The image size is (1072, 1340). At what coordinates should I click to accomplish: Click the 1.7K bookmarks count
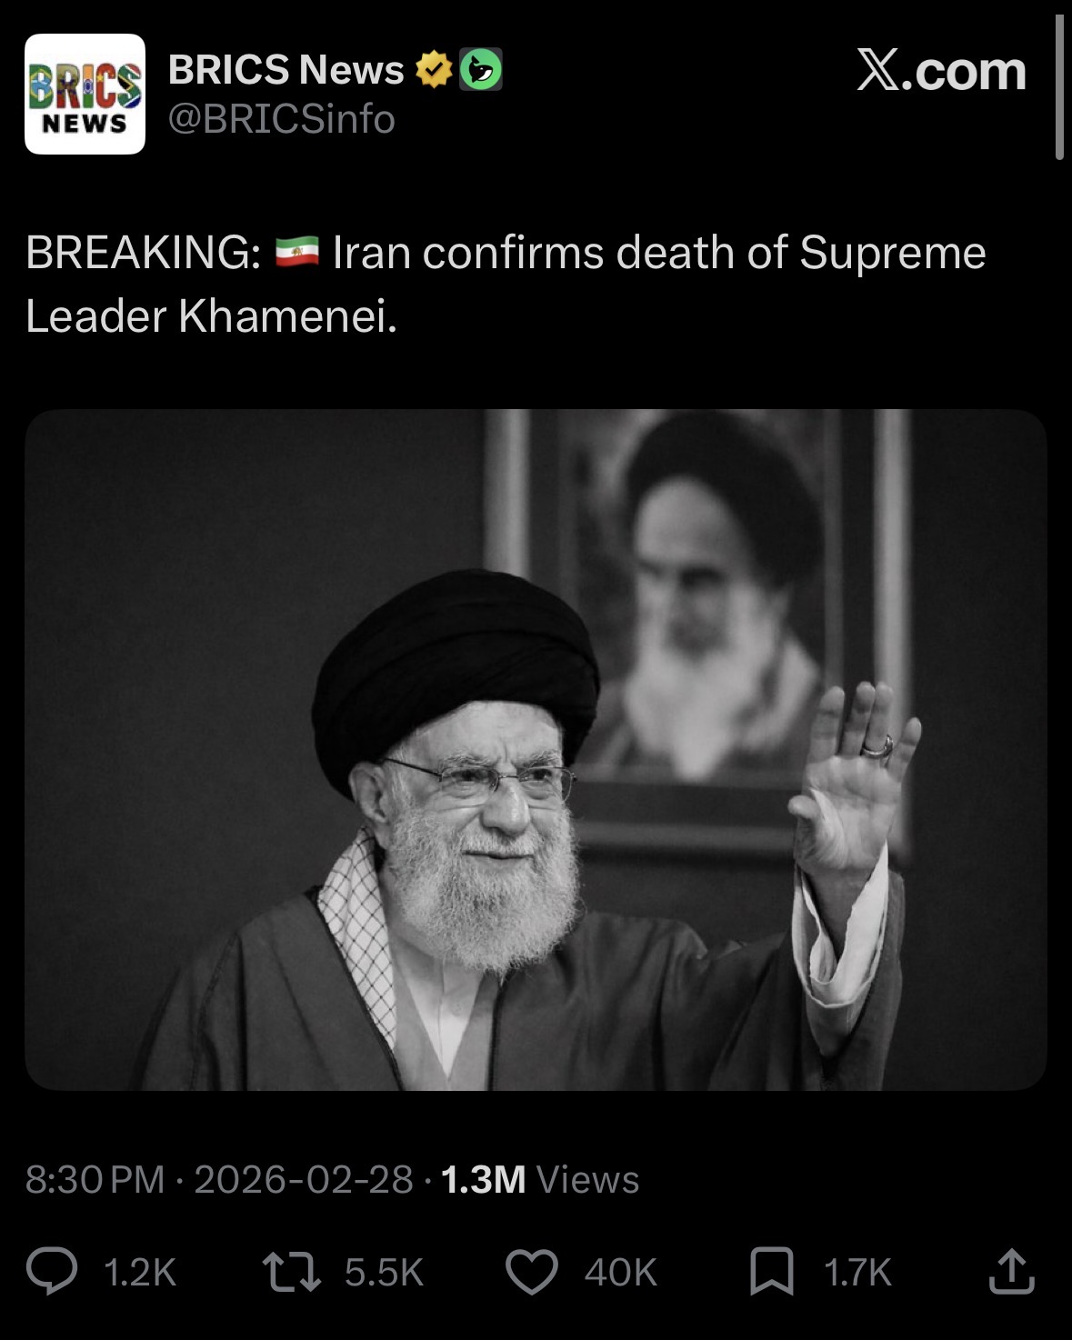tap(857, 1273)
